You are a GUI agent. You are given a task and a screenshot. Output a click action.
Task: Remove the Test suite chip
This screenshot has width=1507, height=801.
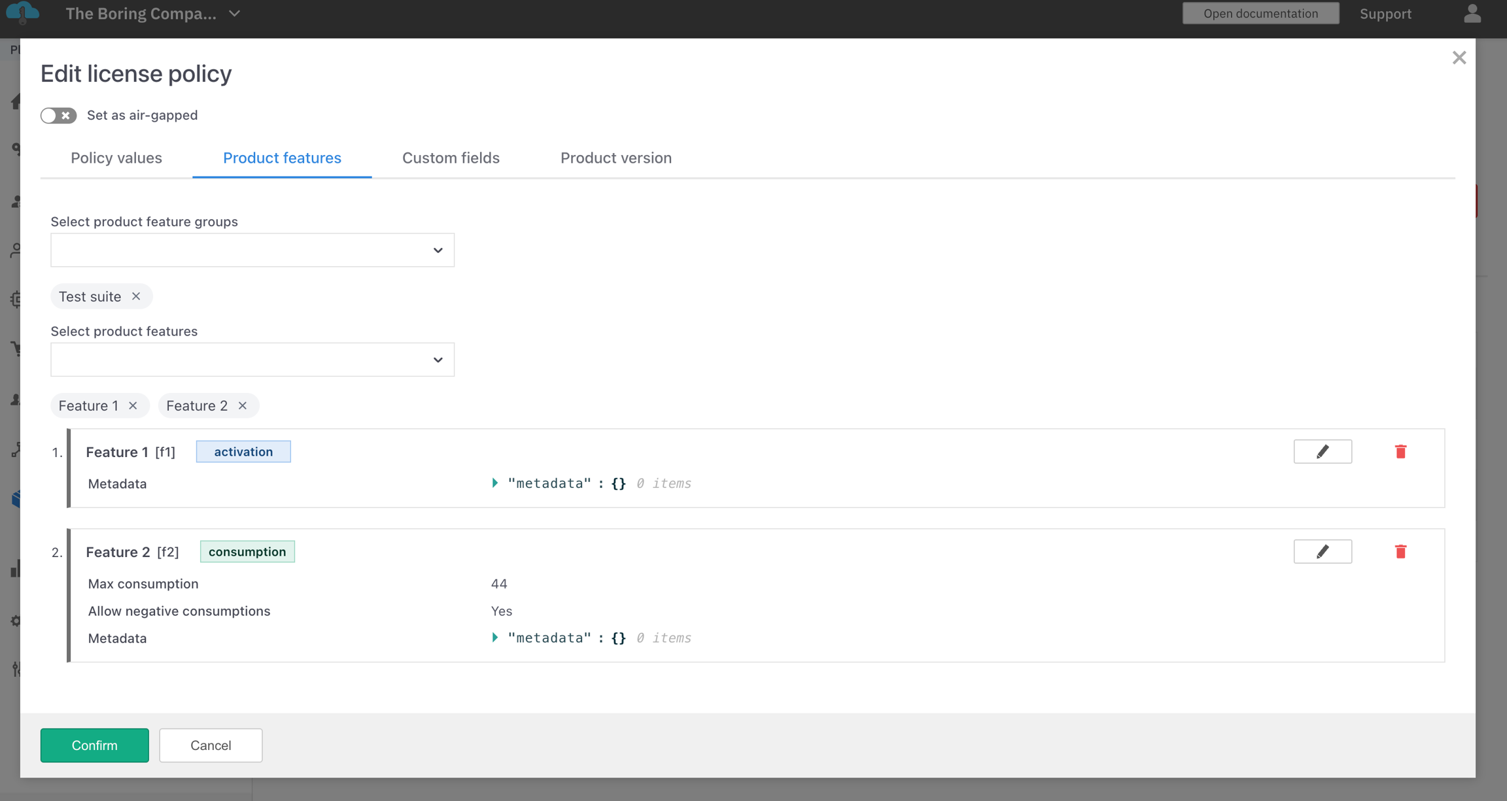tap(136, 296)
